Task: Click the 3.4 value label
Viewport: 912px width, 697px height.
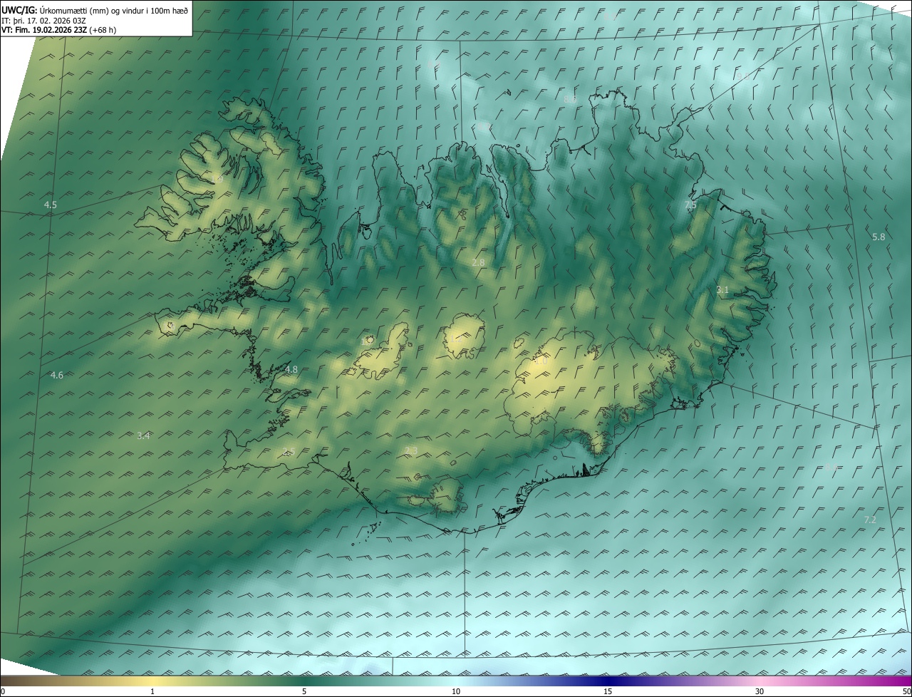Action: (x=143, y=435)
